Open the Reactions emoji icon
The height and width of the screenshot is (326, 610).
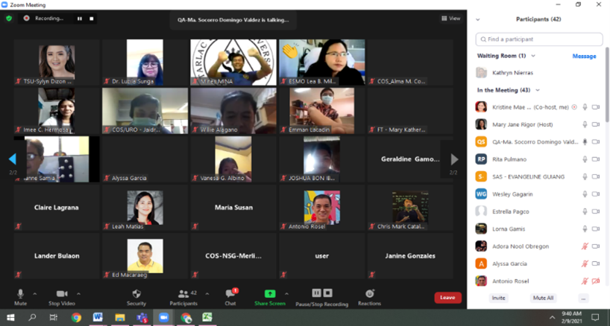click(369, 294)
